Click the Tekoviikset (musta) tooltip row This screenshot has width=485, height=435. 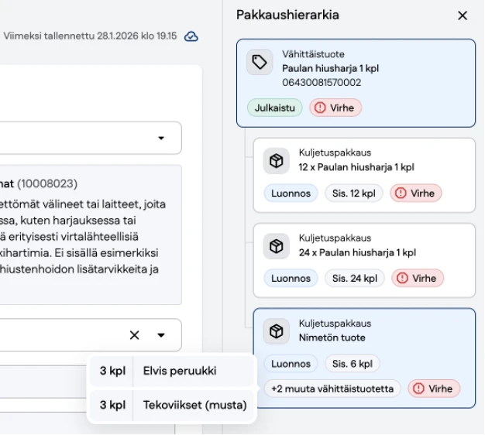[x=172, y=405]
